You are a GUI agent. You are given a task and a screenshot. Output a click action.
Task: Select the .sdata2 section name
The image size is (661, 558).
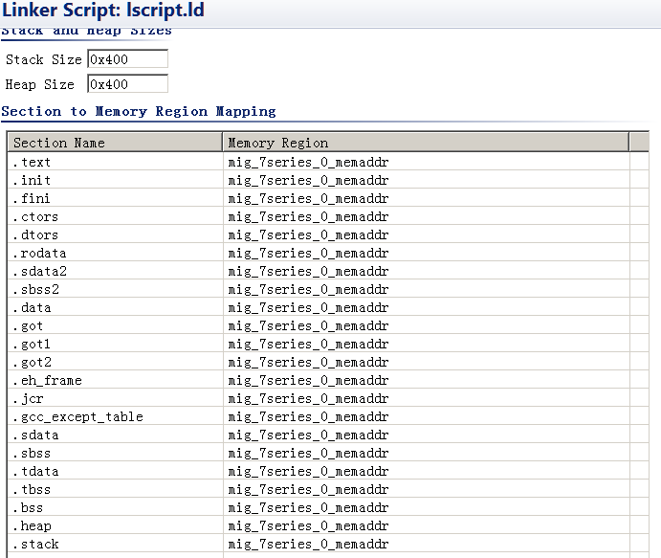point(39,271)
